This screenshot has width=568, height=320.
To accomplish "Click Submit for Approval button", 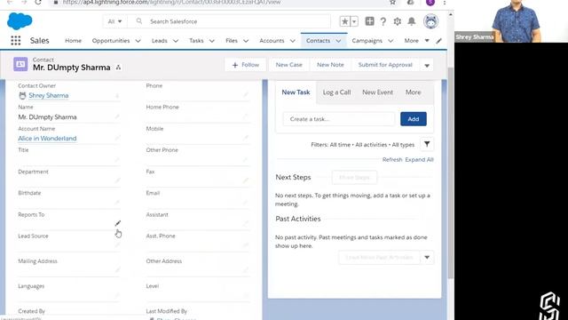I will coord(385,65).
